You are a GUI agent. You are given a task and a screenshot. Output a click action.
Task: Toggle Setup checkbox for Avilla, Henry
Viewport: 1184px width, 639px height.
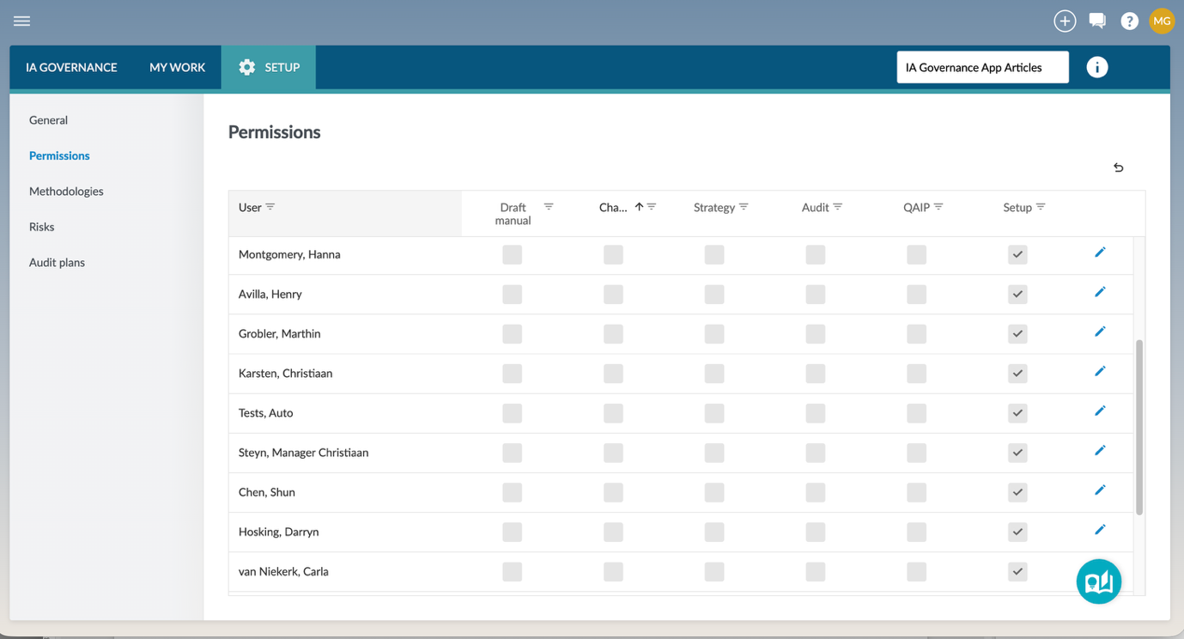click(x=1017, y=295)
